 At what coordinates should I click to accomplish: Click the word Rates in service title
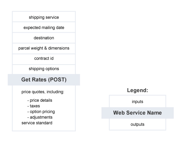pyautogui.click(x=39, y=80)
